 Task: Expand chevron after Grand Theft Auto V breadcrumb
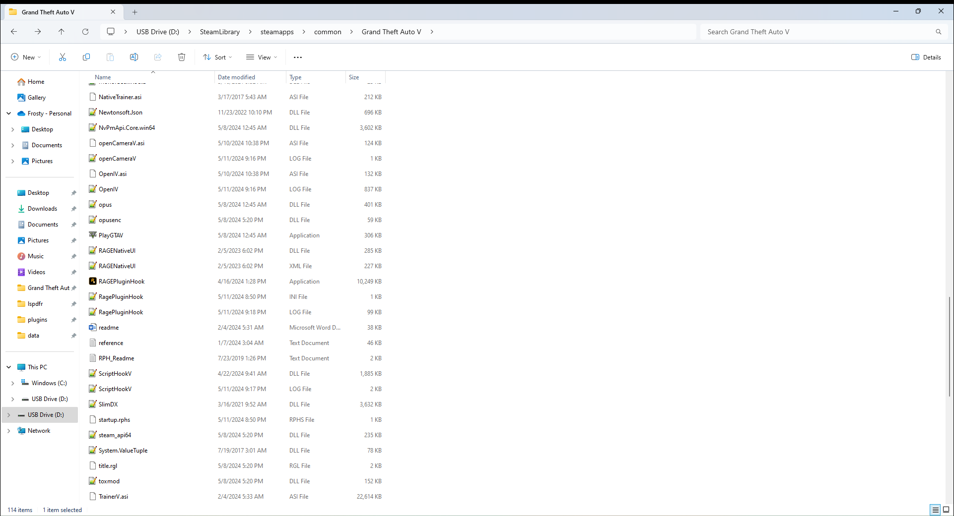pyautogui.click(x=432, y=32)
